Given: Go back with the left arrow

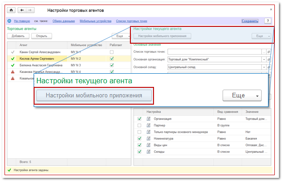Looking at the screenshot, I should click(21, 10).
